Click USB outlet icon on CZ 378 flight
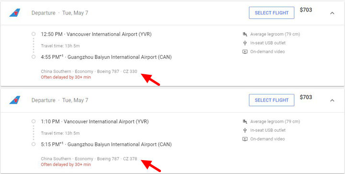The image size is (345, 174). [x=245, y=130]
